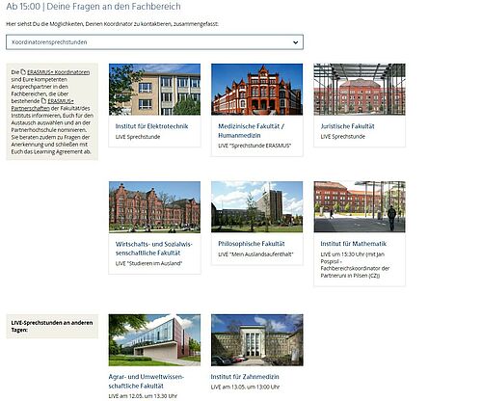The height and width of the screenshot is (401, 482).
Task: Open Juristische Fakultät building photo
Action: point(360,90)
